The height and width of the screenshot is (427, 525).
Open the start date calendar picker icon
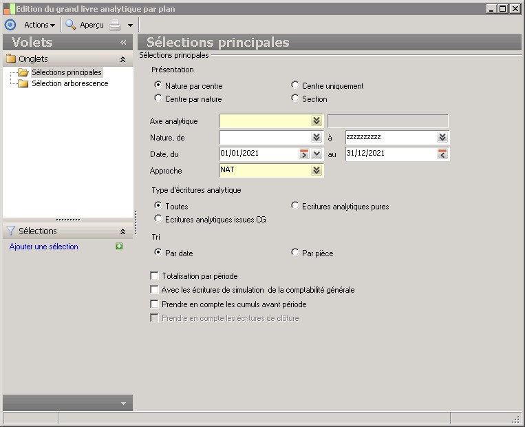click(304, 154)
